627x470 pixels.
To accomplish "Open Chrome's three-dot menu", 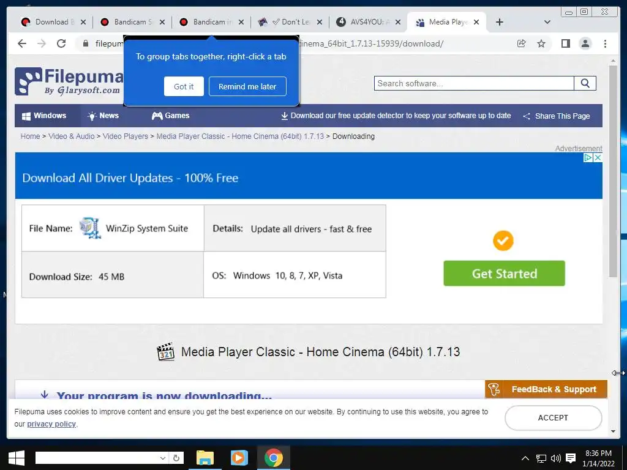I will tap(605, 43).
